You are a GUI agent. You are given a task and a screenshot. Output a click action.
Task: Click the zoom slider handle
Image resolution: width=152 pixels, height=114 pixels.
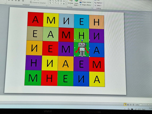tap(148, 105)
